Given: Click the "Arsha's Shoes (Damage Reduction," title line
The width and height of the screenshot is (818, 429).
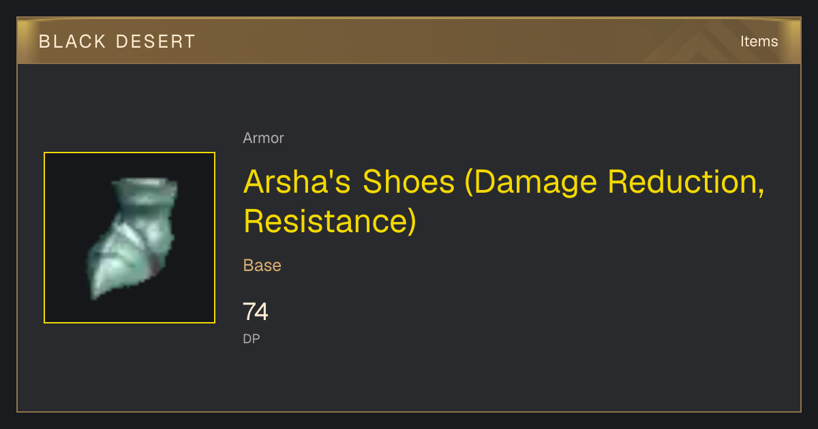Looking at the screenshot, I should (x=504, y=182).
